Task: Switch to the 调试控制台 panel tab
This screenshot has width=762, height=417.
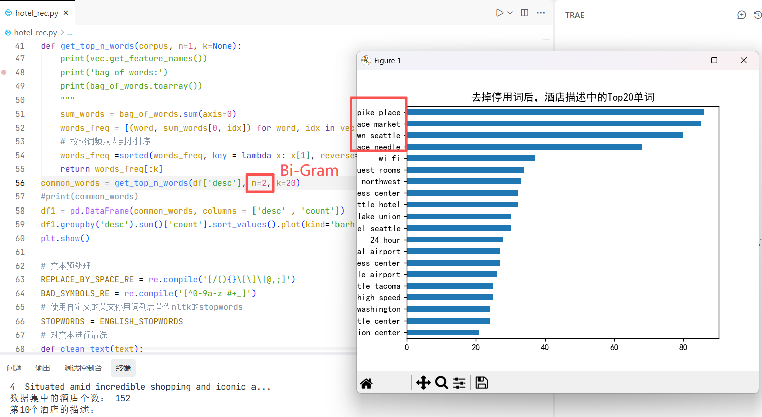Action: (83, 368)
